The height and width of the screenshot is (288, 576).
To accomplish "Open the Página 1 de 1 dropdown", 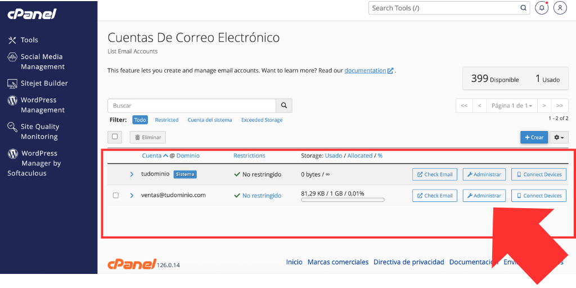I will [512, 106].
